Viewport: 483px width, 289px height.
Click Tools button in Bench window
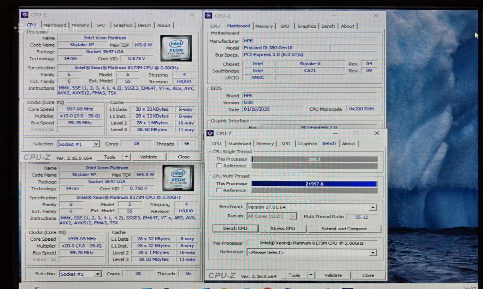tap(294, 275)
